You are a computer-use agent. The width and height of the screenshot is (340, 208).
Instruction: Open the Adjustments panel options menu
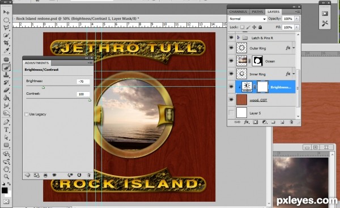[x=90, y=63]
